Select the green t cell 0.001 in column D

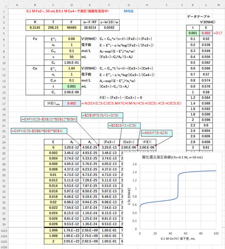(x=72, y=87)
